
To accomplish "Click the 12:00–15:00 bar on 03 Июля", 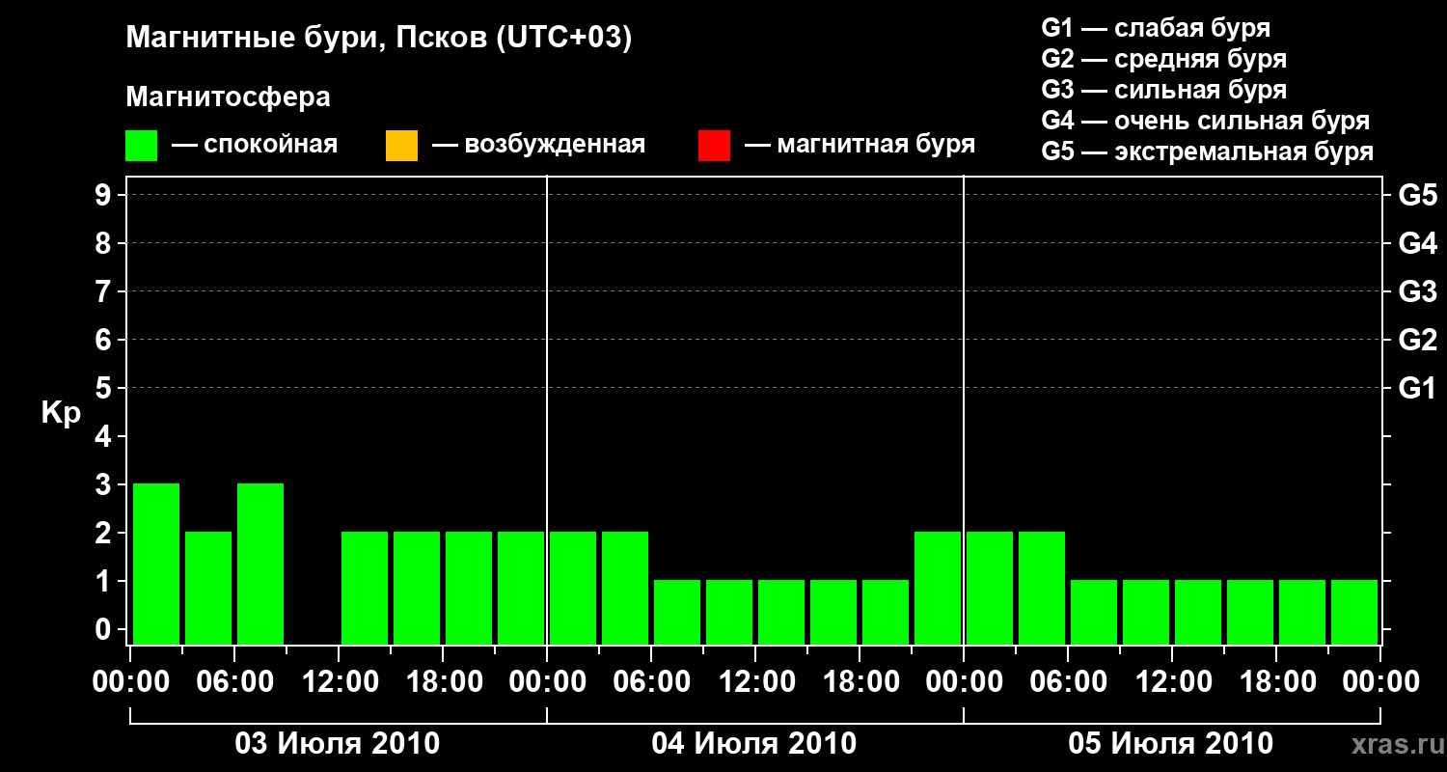I will [x=365, y=588].
